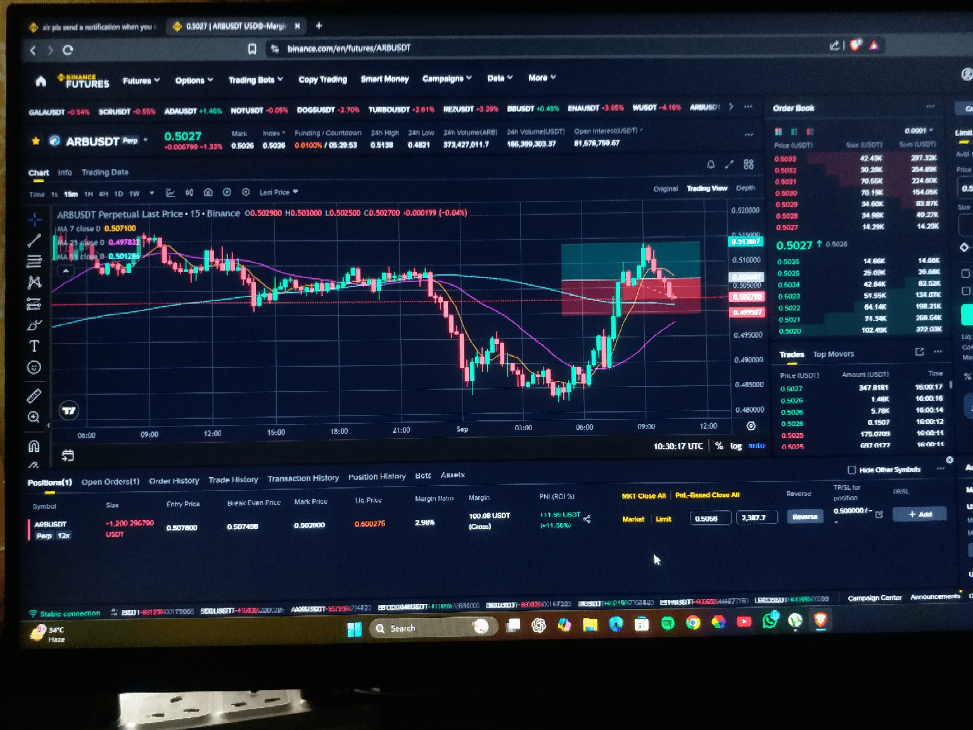Take a chart snapshot with camera icon
Screen dimensions: 973x730
[208, 193]
